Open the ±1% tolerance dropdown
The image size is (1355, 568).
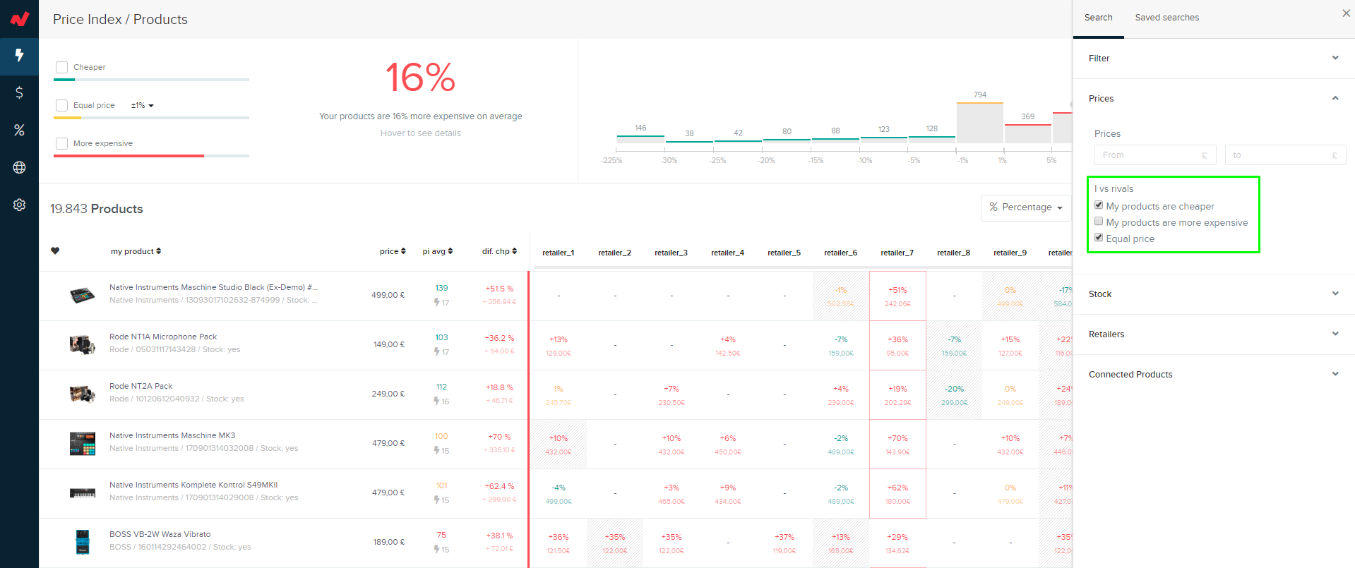click(x=142, y=106)
